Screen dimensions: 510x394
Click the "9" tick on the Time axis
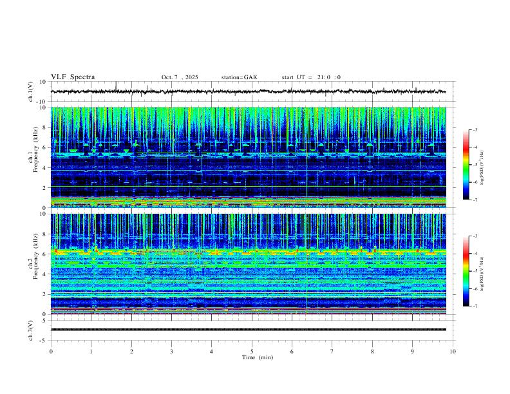pos(412,352)
